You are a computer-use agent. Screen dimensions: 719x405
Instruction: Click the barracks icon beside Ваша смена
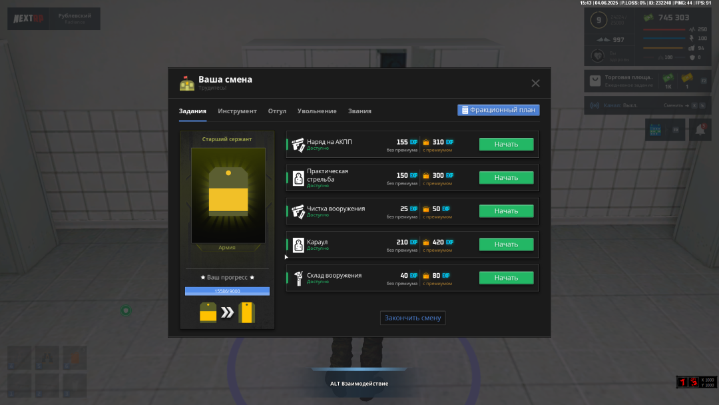186,83
